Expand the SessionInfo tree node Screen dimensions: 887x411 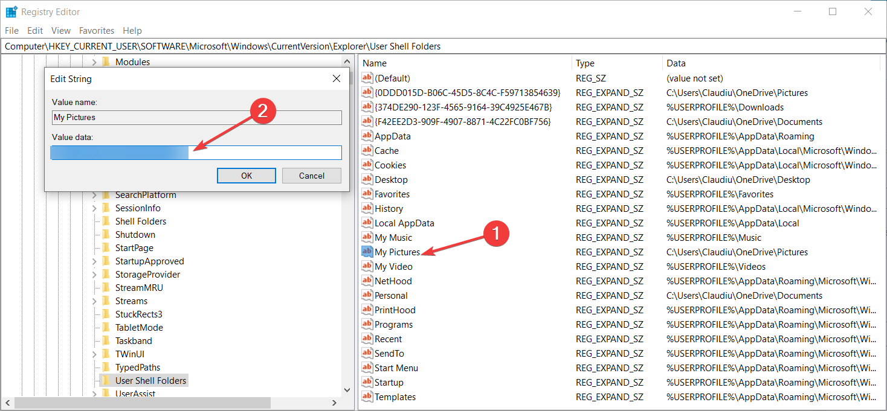94,208
